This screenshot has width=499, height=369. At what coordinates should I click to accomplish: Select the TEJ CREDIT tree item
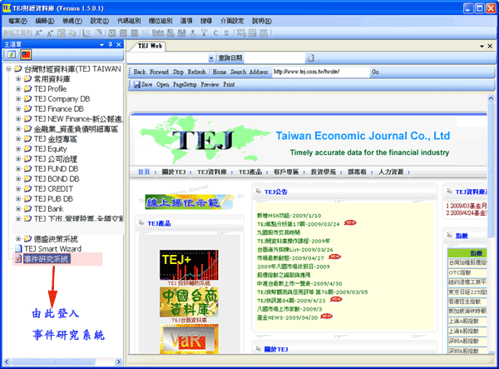pyautogui.click(x=53, y=188)
